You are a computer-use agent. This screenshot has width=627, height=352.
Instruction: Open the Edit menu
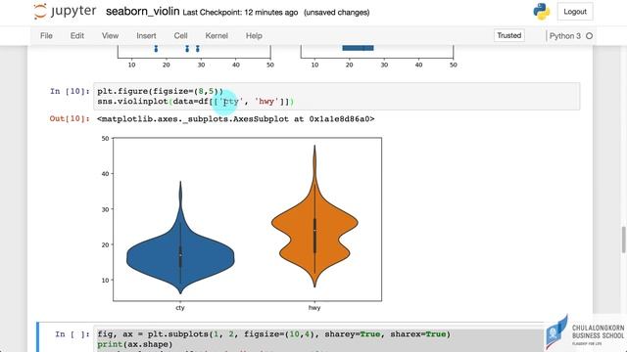(x=77, y=36)
